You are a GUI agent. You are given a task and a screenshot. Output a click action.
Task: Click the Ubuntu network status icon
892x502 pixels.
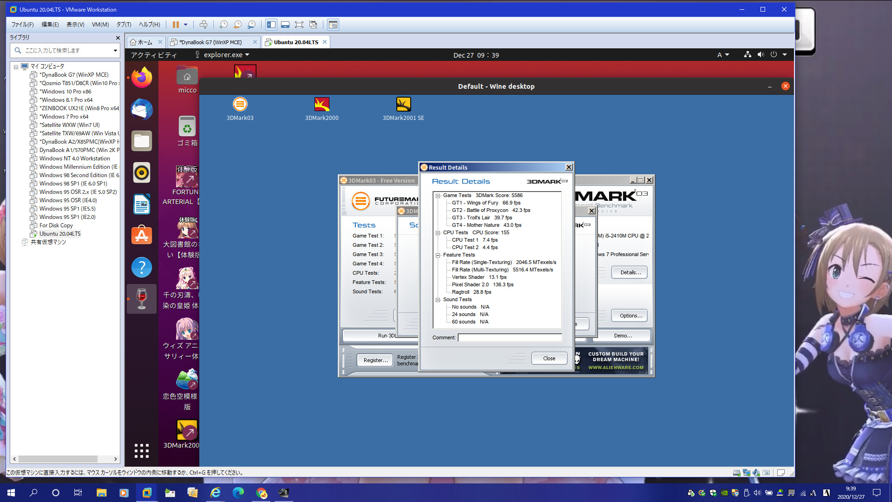pyautogui.click(x=748, y=55)
